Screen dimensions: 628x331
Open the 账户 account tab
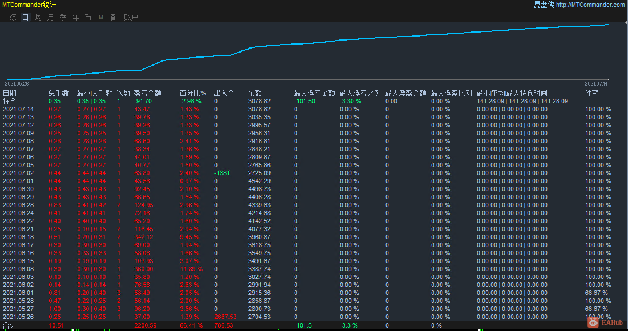point(131,17)
